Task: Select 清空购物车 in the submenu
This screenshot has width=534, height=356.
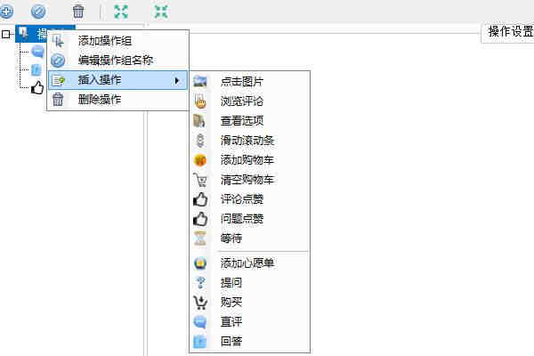Action: point(249,180)
